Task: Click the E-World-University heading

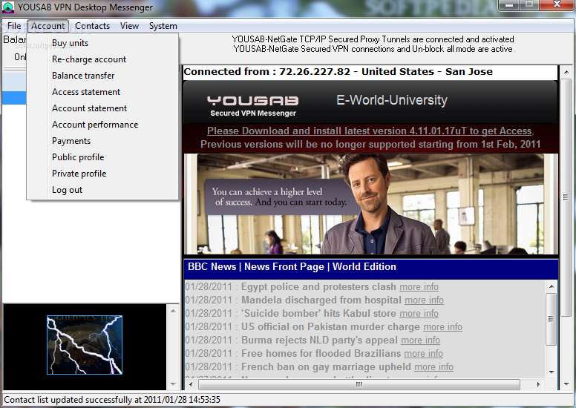Action: point(392,100)
